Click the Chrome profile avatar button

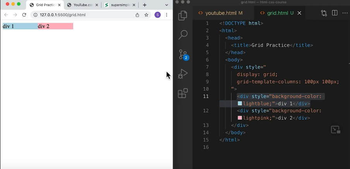click(x=157, y=15)
